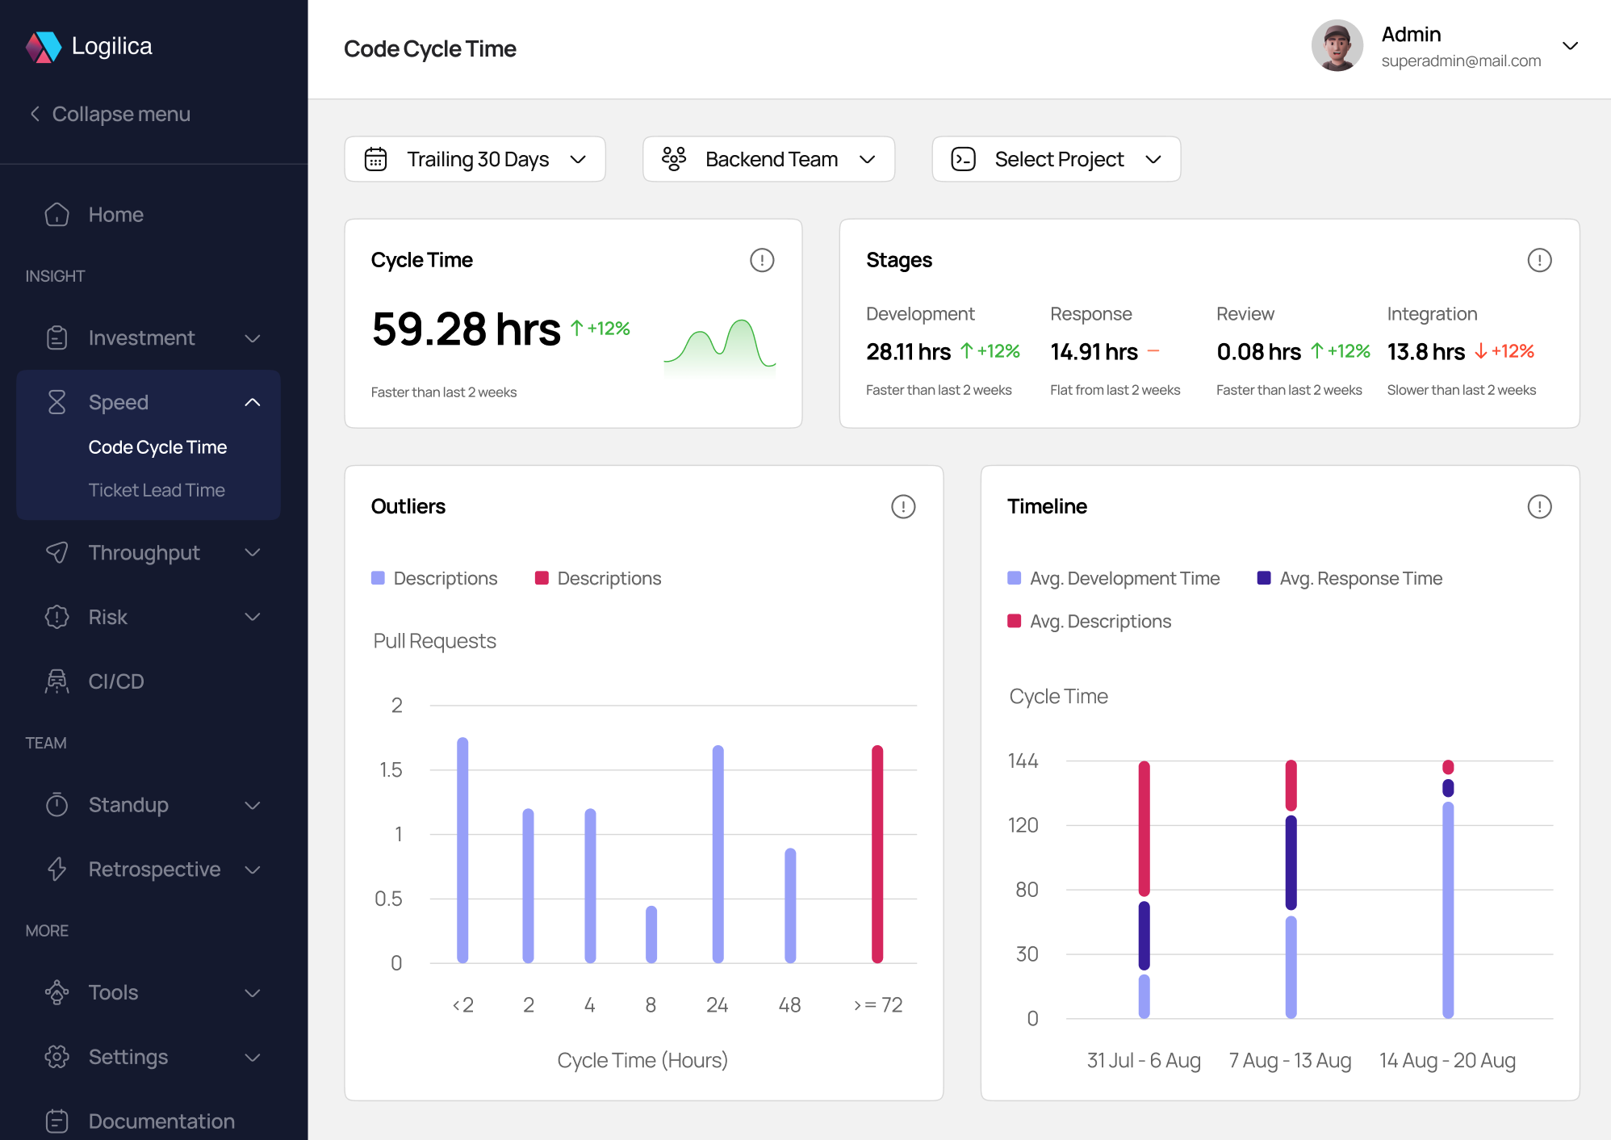Viewport: 1611px width, 1140px height.
Task: Click the CI/CD icon in sidebar
Action: [x=56, y=681]
